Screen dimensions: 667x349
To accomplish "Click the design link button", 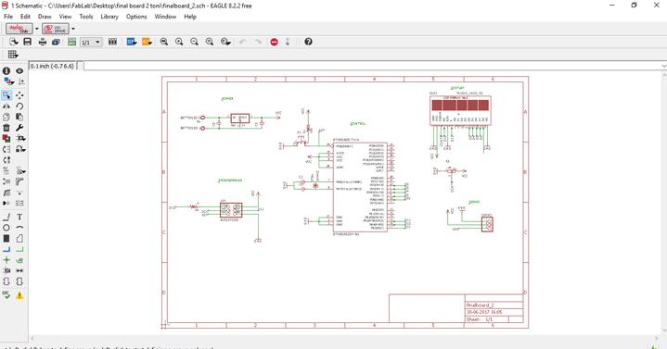I will tap(19, 29).
